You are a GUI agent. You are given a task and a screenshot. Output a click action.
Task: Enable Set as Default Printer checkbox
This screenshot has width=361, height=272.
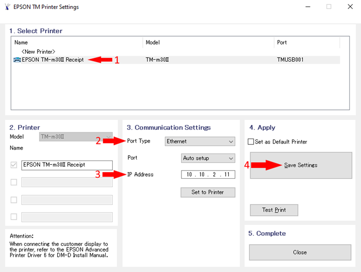251,142
